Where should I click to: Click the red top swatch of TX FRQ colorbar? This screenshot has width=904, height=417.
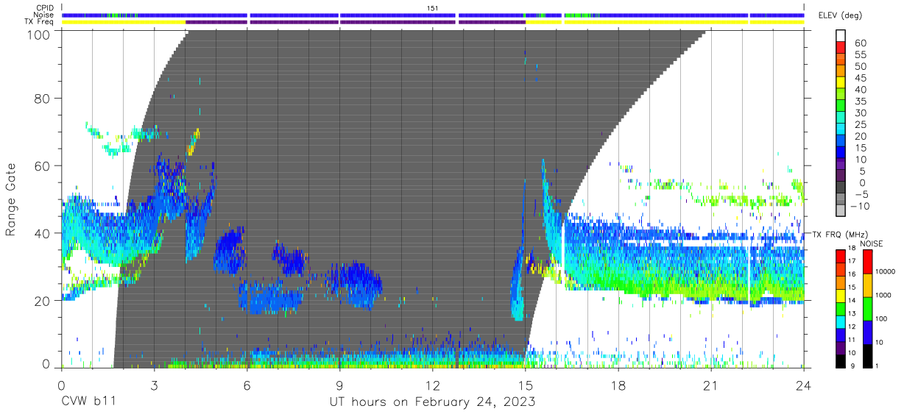coord(841,255)
